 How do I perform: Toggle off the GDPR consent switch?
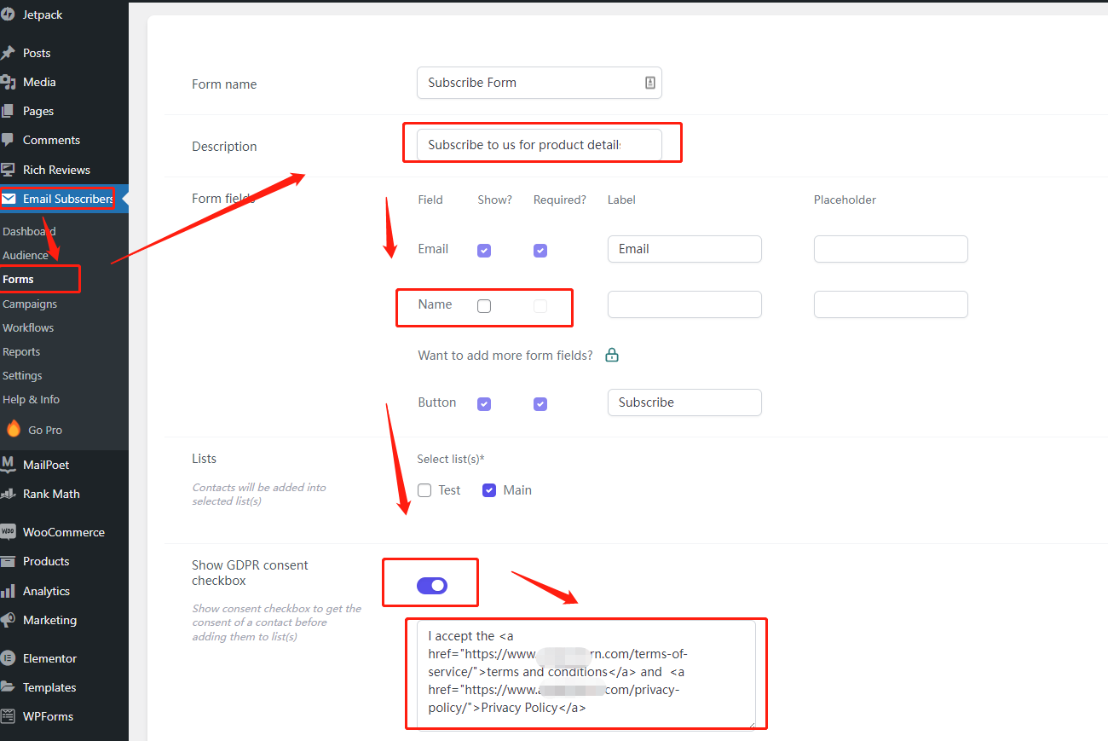pos(431,586)
